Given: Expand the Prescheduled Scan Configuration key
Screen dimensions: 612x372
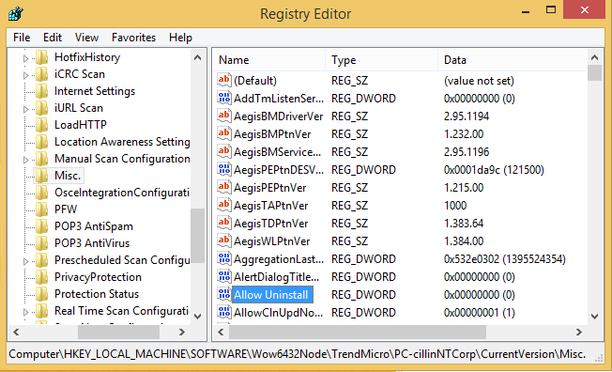Looking at the screenshot, I should 25,261.
